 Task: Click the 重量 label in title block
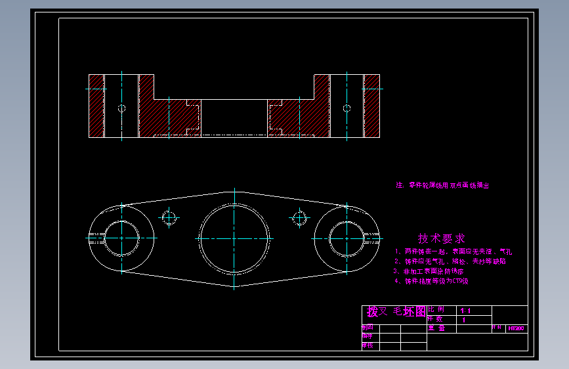tap(436, 328)
